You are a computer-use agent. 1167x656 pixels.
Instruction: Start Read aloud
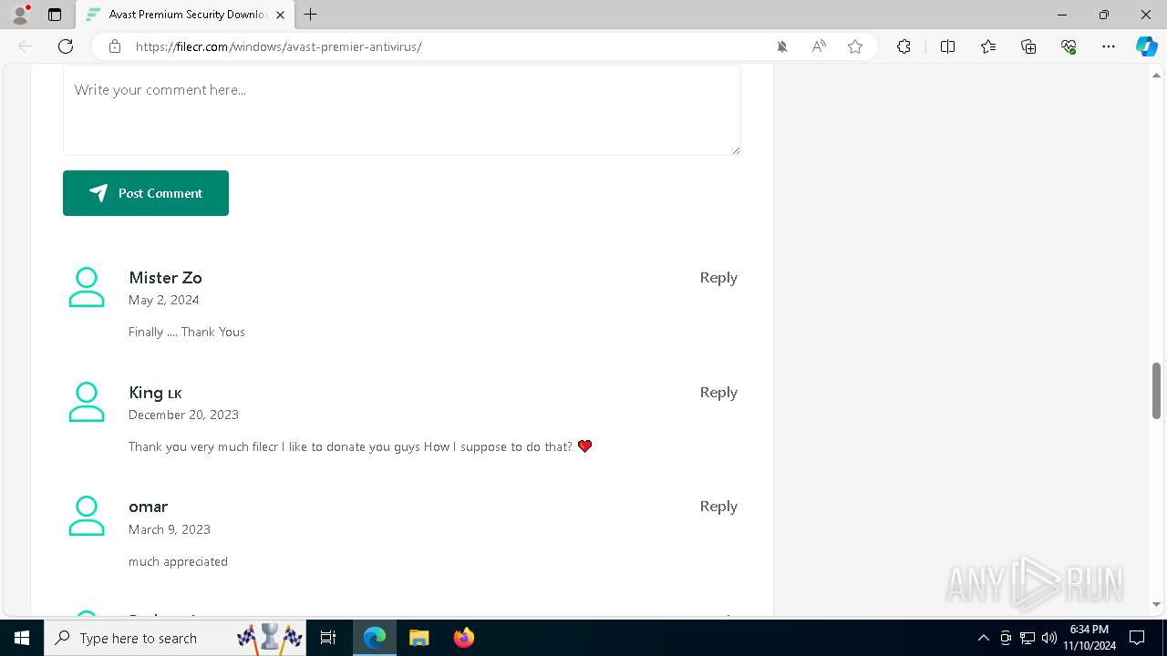tap(819, 46)
